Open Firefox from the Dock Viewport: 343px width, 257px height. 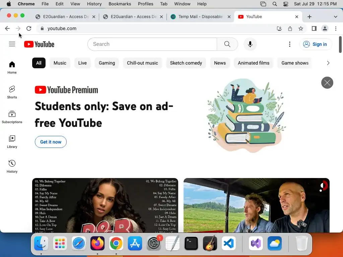pos(97,243)
